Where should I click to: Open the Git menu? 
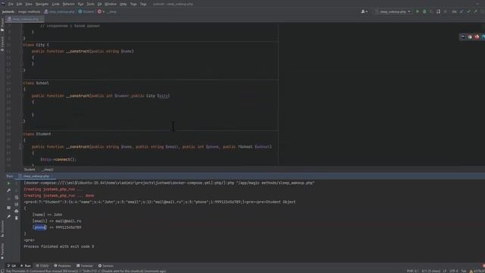[x=99, y=4]
